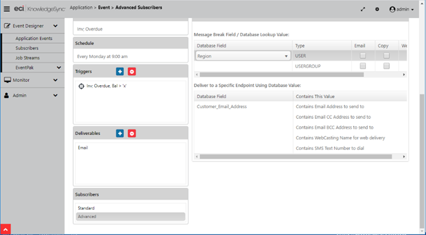The width and height of the screenshot is (426, 235).
Task: Expand the Admin menu chevron
Action: (56, 96)
